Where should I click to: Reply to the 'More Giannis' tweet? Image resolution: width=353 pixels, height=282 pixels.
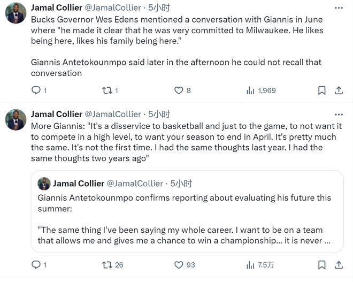click(36, 265)
